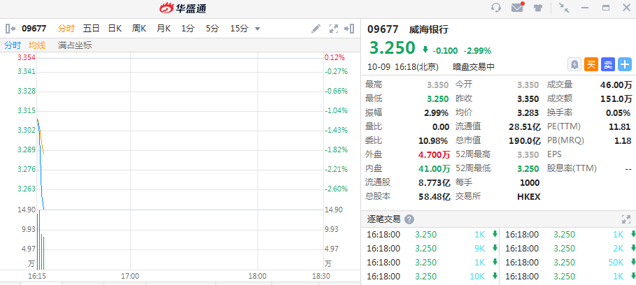Switch to 周K chart tab
This screenshot has height=285, width=636.
coord(139,29)
